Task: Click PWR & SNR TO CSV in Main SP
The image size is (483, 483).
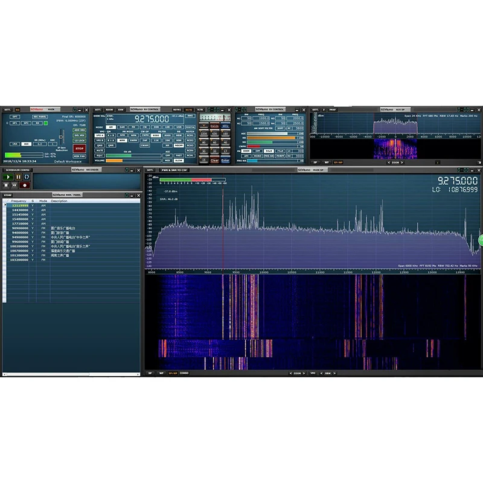Action: [174, 170]
